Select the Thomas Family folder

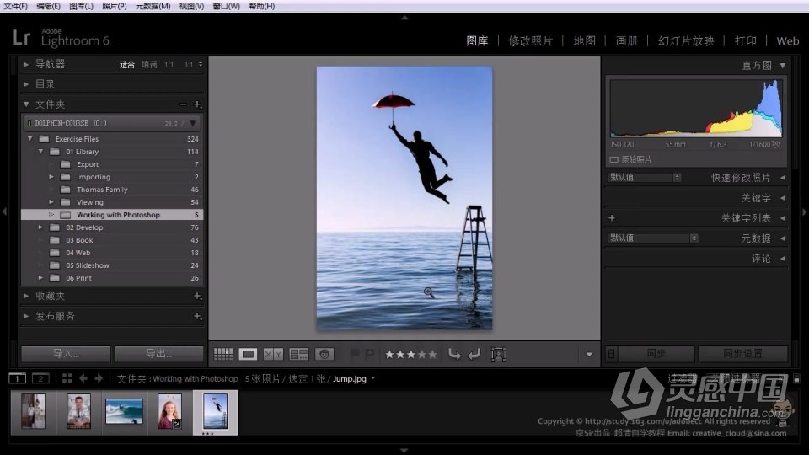[x=102, y=190]
